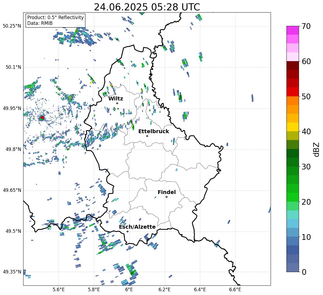Click the colorbar tick label 50
The image size is (323, 295).
pyautogui.click(x=306, y=97)
